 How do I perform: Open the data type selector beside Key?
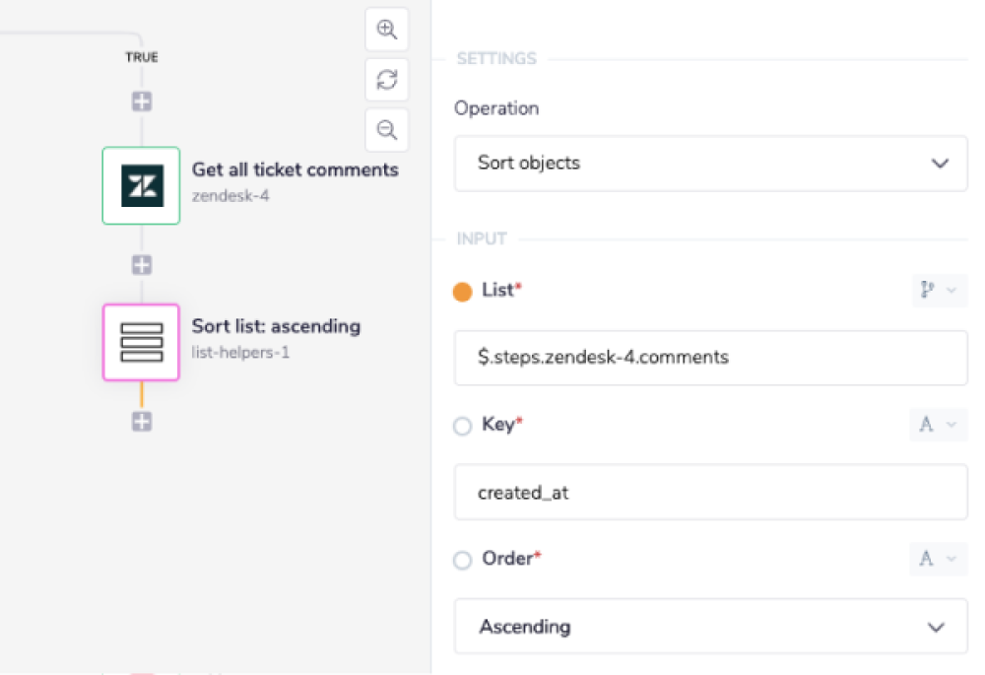938,424
